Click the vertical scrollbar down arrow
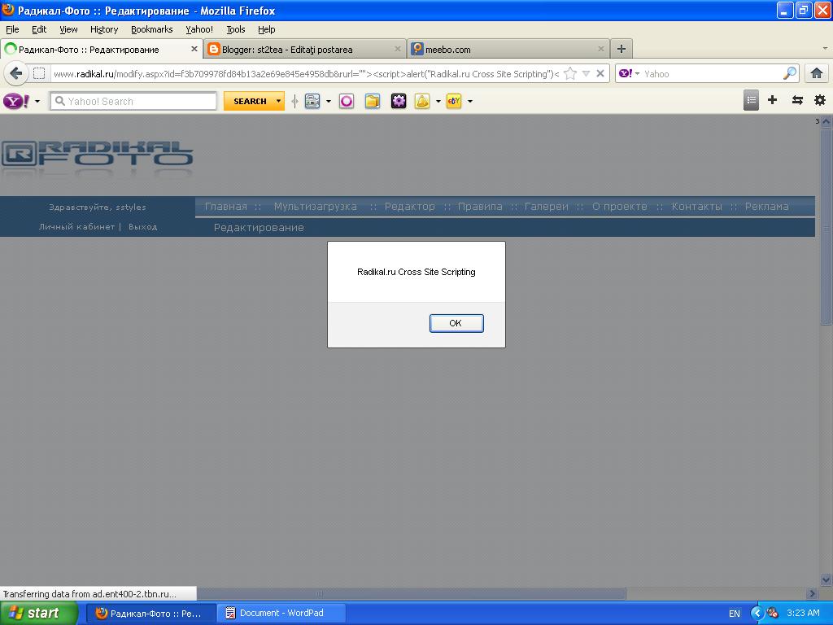 (826, 579)
